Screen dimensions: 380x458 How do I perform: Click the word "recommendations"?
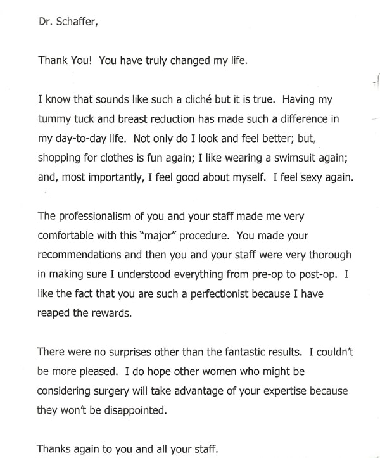tap(79, 255)
